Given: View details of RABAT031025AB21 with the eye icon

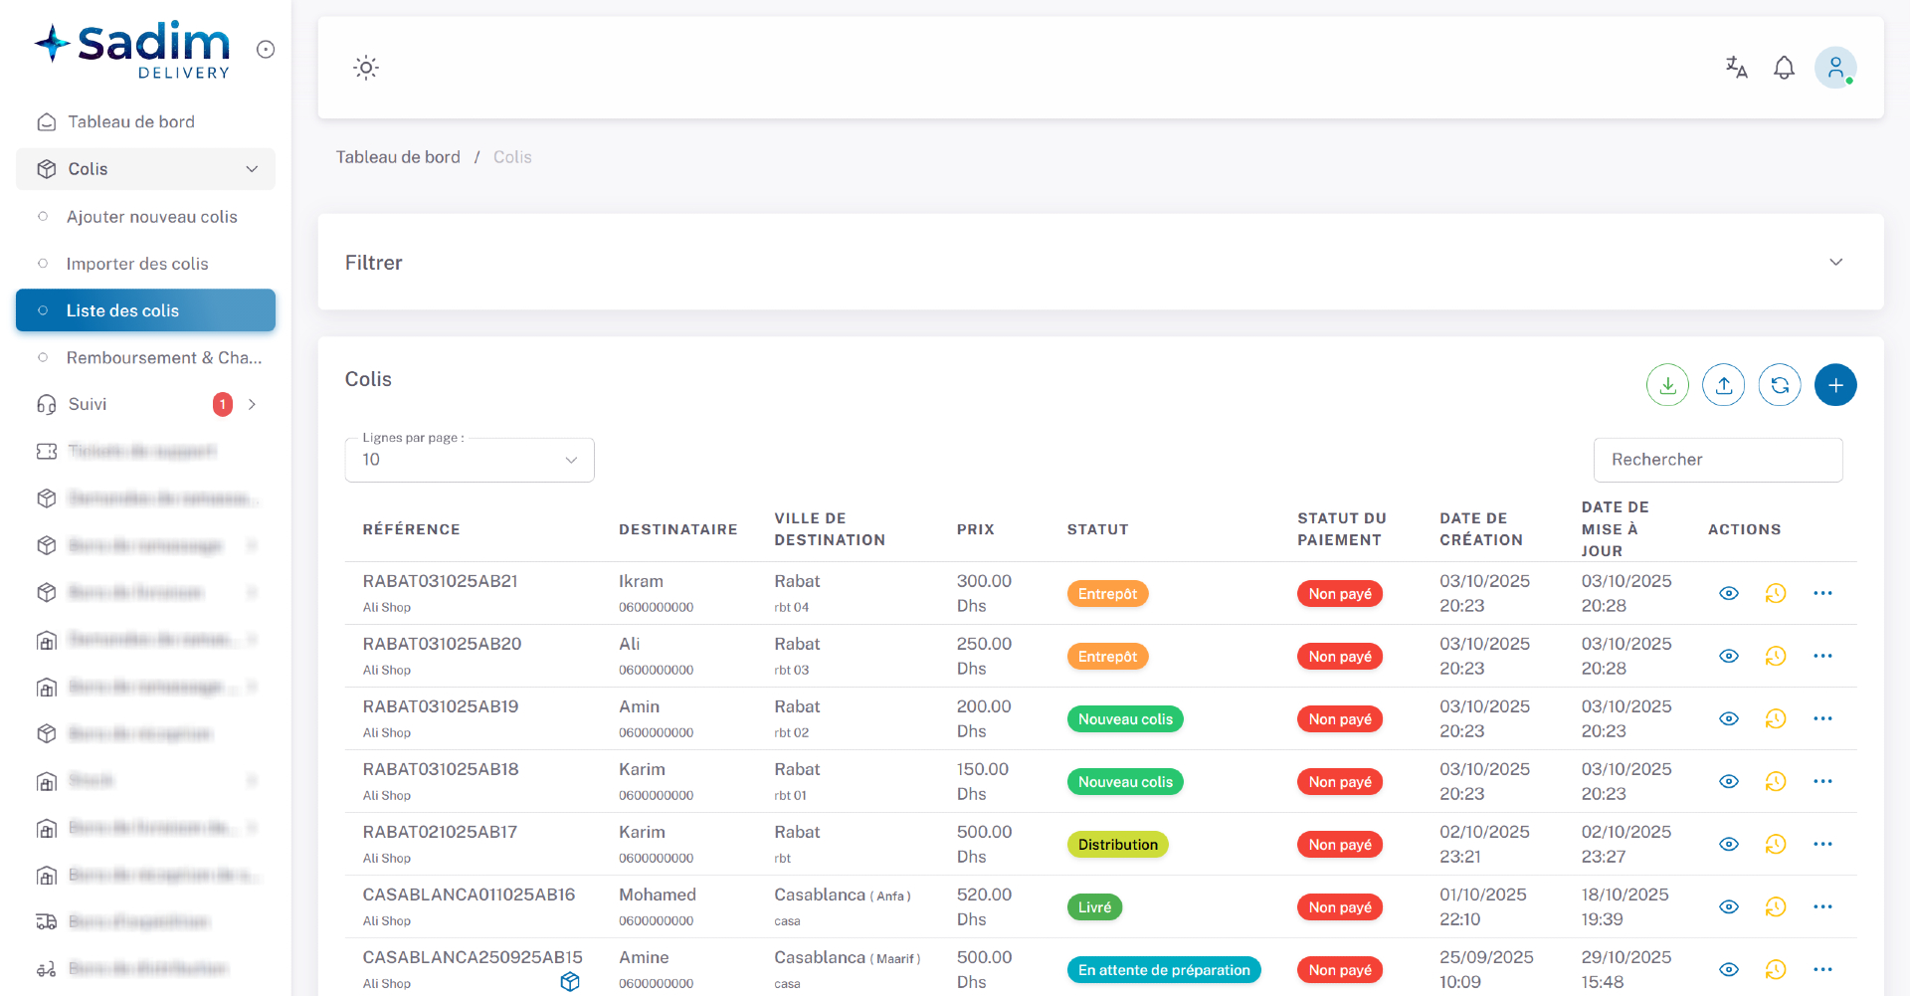Looking at the screenshot, I should 1728,593.
